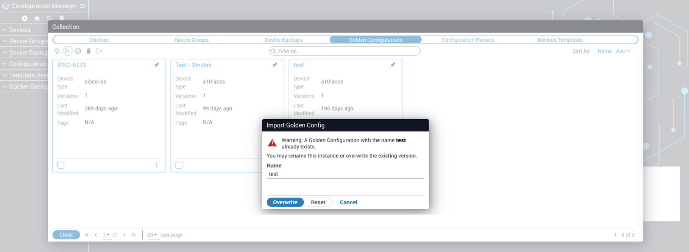
Task: Close the Collection window via Close button
Action: pos(66,235)
